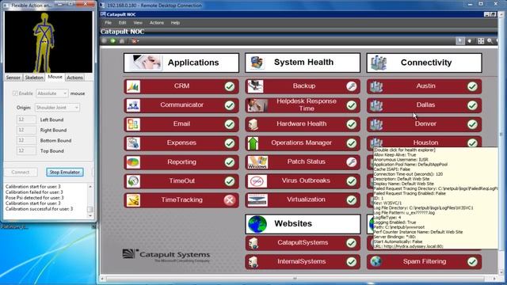The height and width of the screenshot is (285, 507).
Task: Switch to the Actions tab in emulator window
Action: click(x=74, y=78)
